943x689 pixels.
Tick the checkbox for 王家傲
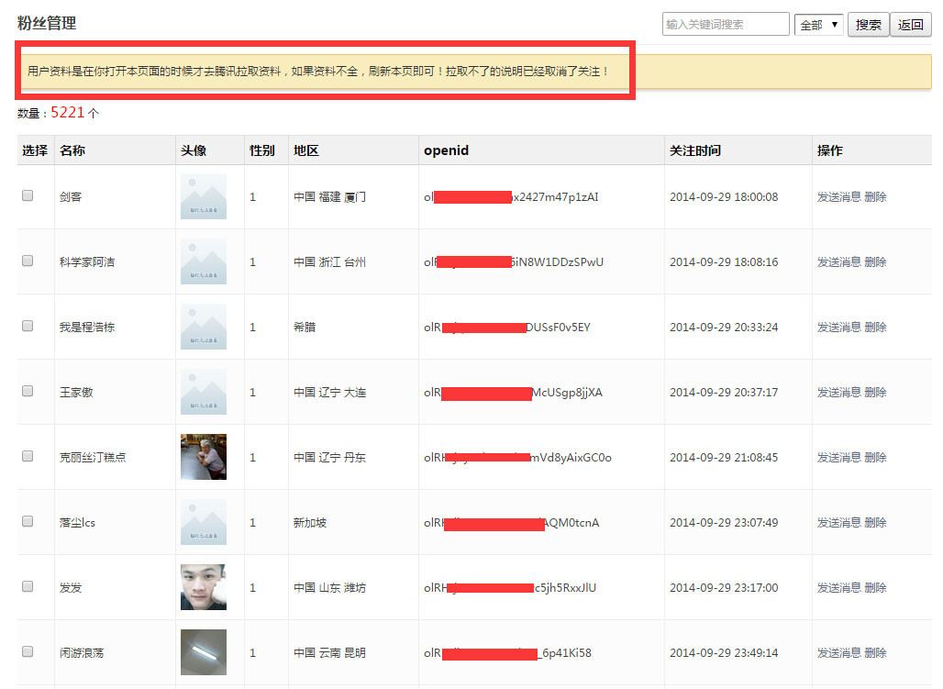28,391
